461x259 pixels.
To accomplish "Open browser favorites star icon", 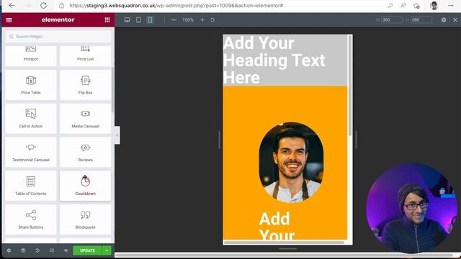I will pos(416,5).
